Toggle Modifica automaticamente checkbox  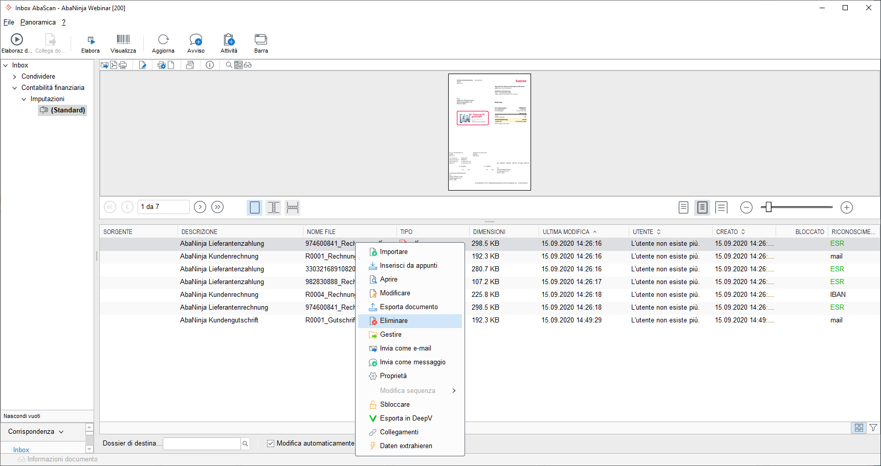point(271,444)
